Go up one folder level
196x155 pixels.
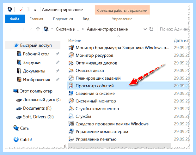point(38,29)
